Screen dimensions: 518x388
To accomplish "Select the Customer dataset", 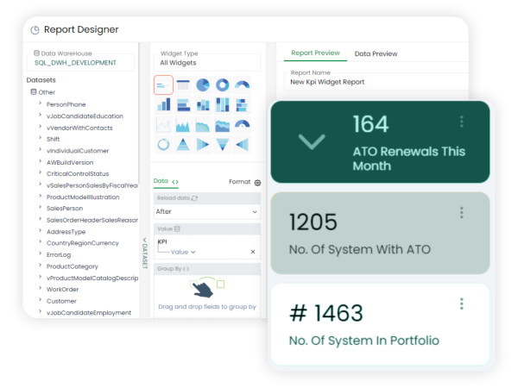I will coord(61,301).
